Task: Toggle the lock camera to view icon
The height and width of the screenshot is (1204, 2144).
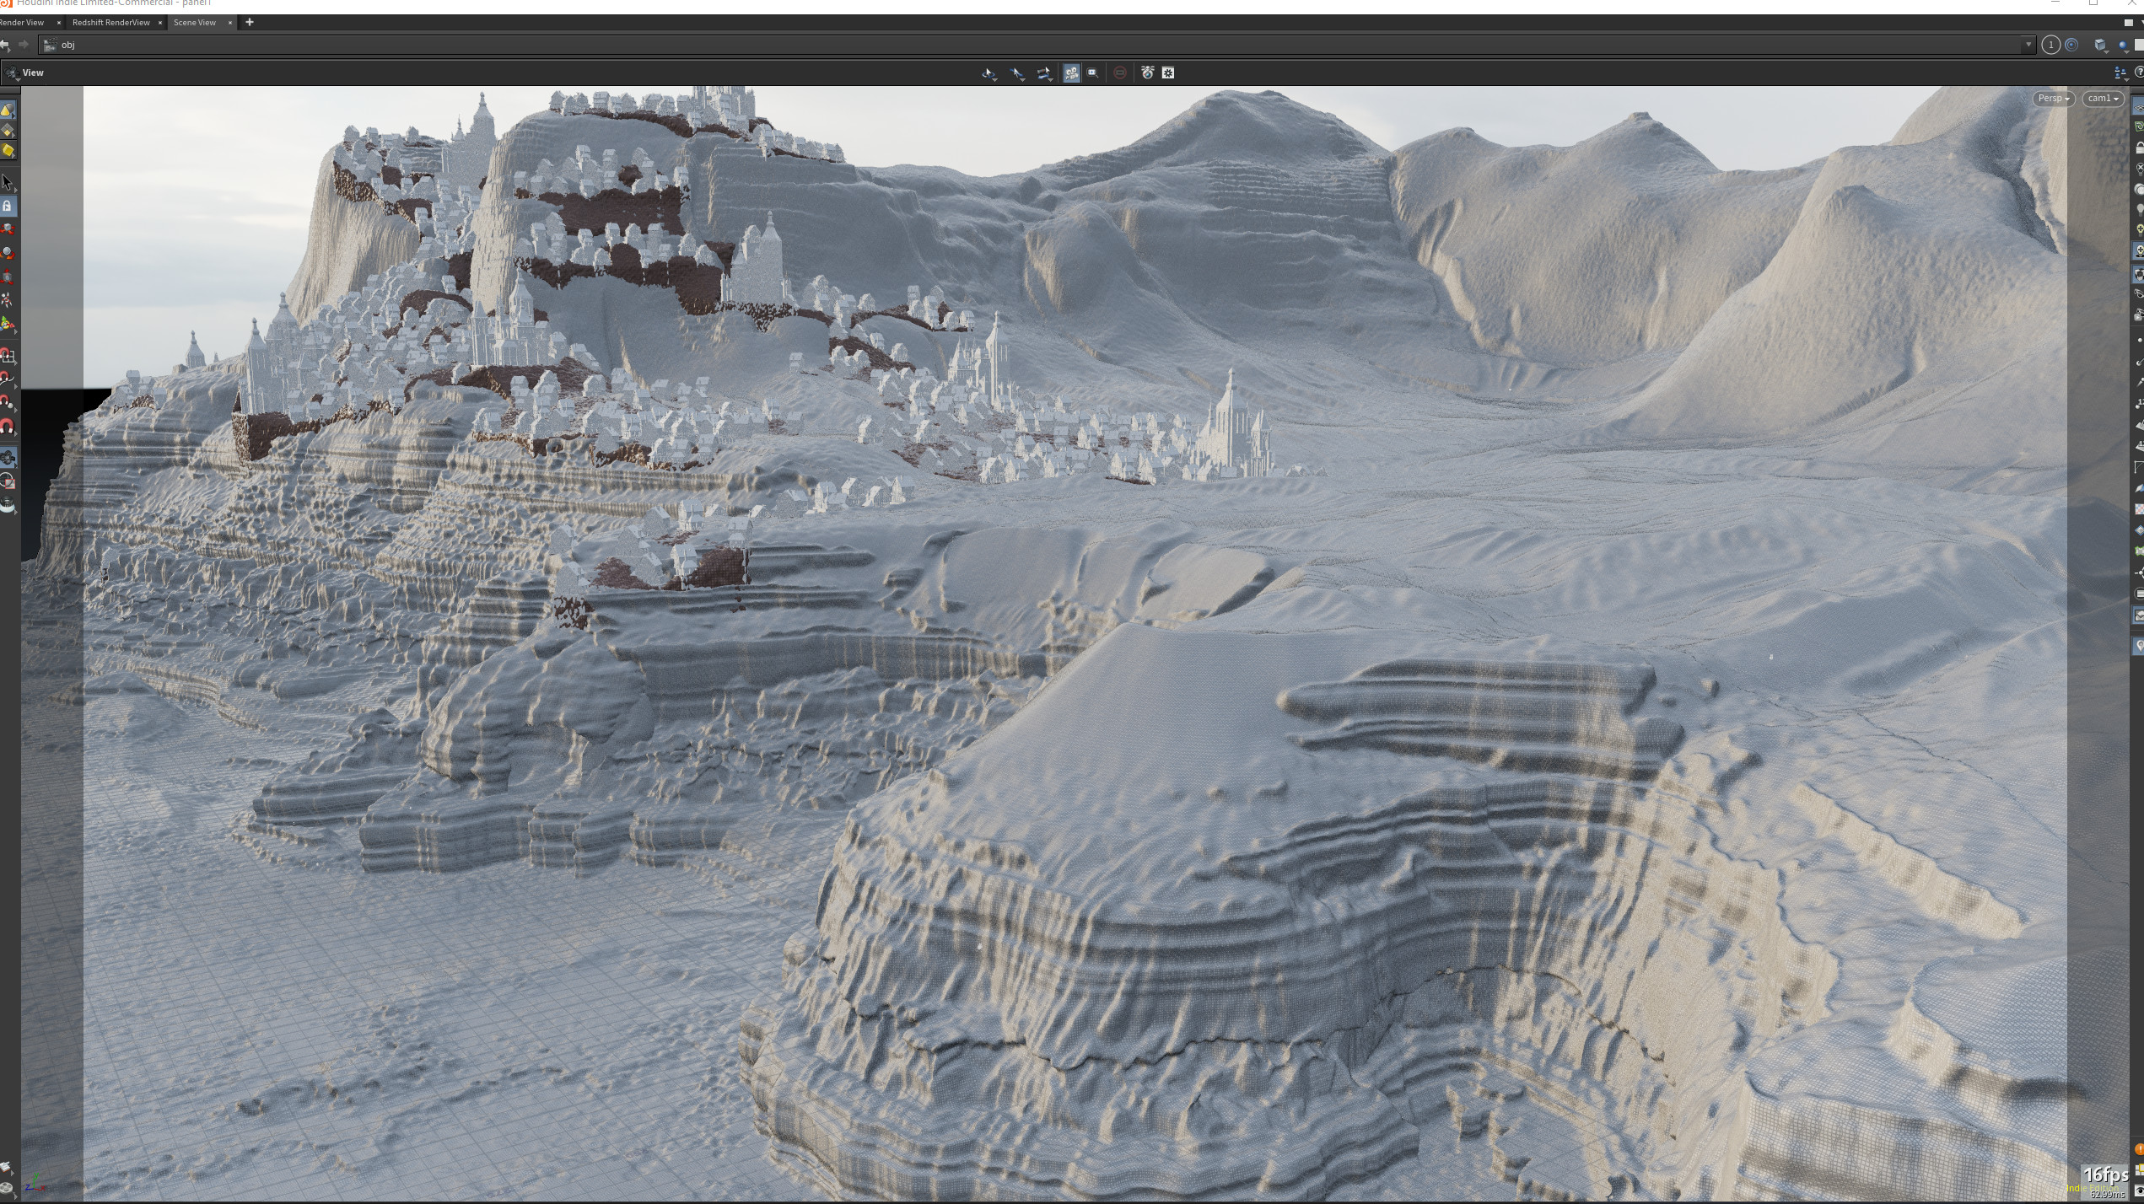Action: click(x=2139, y=148)
